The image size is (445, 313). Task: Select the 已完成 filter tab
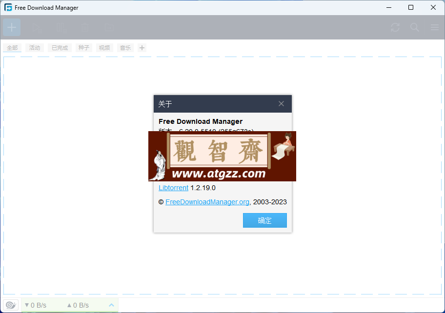click(60, 48)
